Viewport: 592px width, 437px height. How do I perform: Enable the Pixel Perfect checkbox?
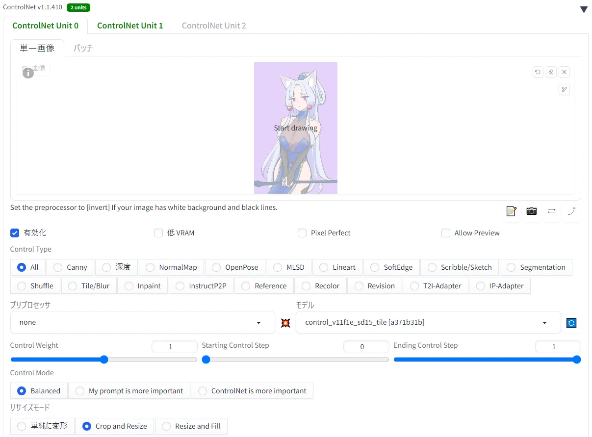pos(302,233)
